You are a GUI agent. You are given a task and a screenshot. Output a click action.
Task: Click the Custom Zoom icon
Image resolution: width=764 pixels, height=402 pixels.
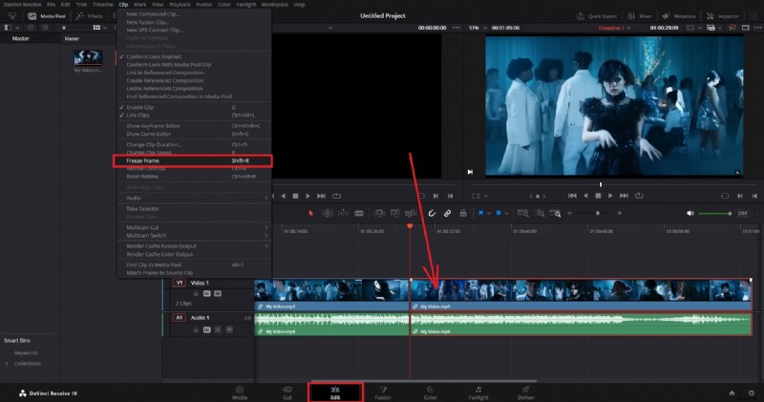555,213
